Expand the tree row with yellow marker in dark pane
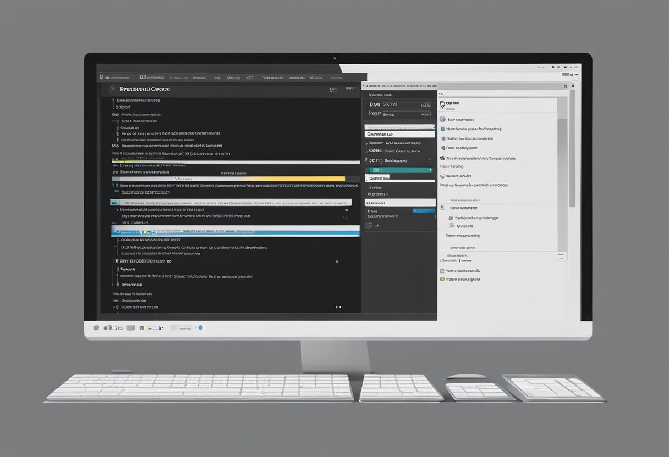The height and width of the screenshot is (457, 669). pos(116,285)
